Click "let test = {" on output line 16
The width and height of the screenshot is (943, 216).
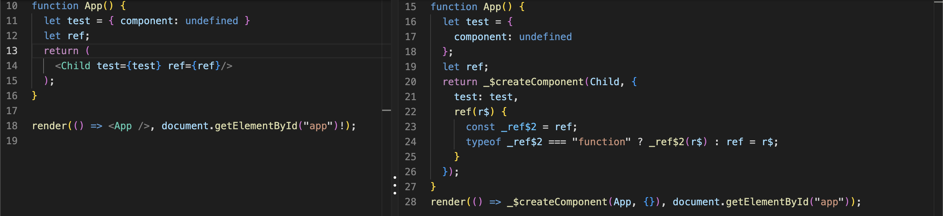point(478,22)
